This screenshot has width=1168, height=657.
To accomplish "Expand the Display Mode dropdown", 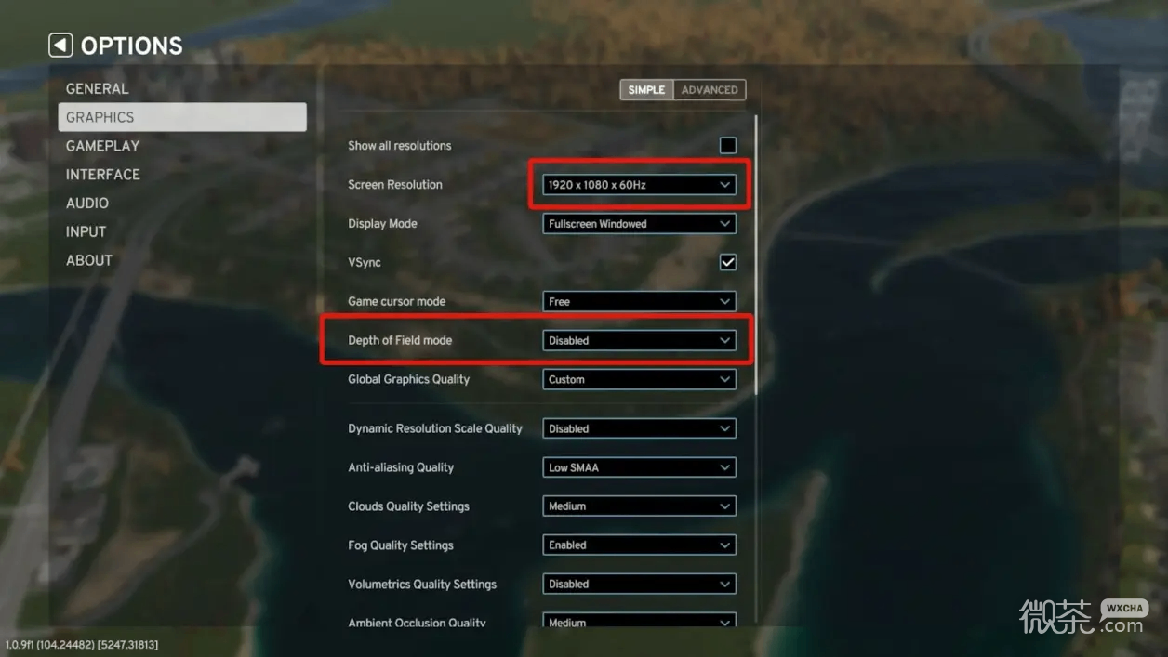I will 639,223.
